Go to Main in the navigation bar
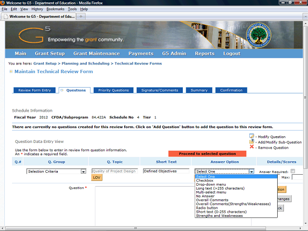The width and height of the screenshot is (308, 231). (x=20, y=53)
